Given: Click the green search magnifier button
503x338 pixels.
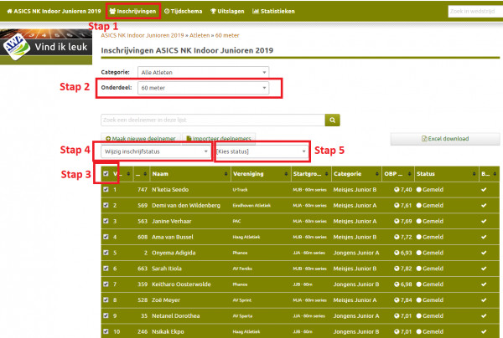Looking at the screenshot, I should click(x=332, y=120).
